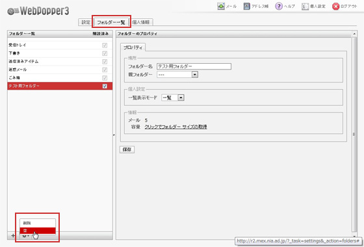364x247 pixels.
Task: Toggle subscription checkbox for ごみ箱
Action: [105, 78]
